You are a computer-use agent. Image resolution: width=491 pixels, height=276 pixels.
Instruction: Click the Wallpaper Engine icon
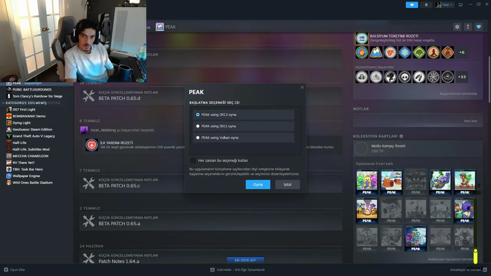9,176
